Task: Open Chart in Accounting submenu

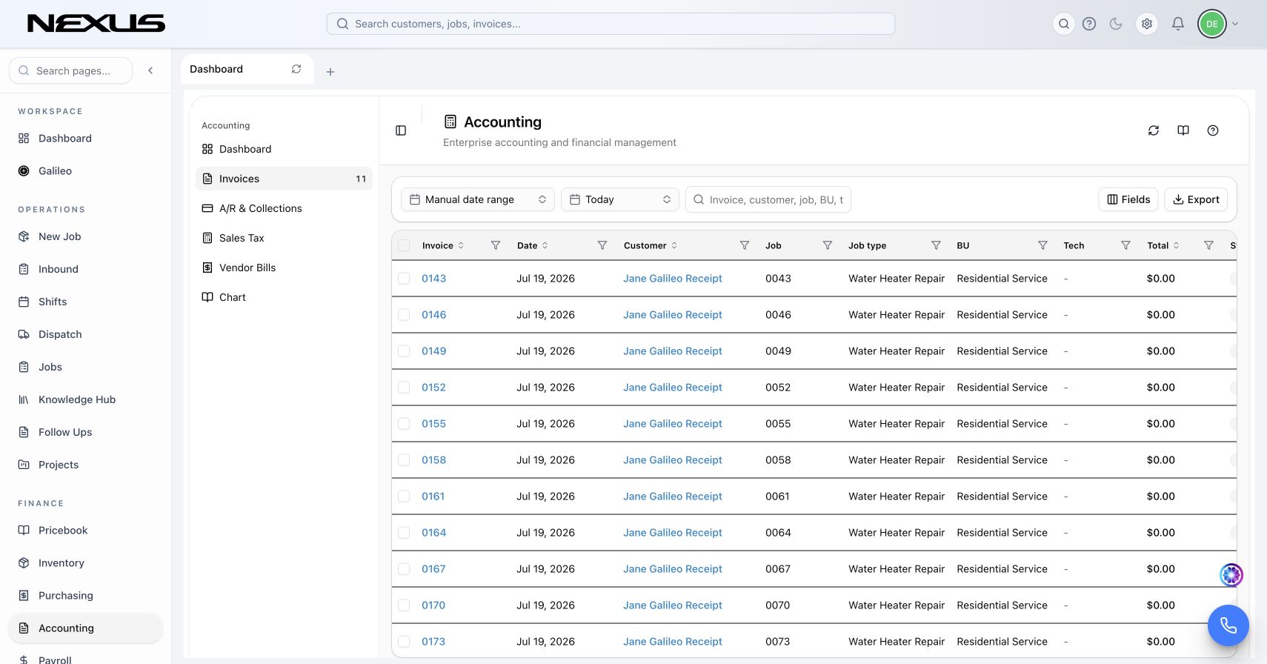Action: (284, 297)
